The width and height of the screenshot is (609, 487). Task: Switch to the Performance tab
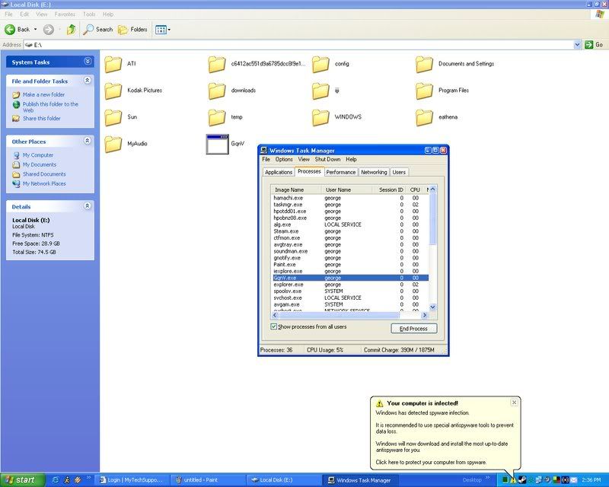coord(340,172)
